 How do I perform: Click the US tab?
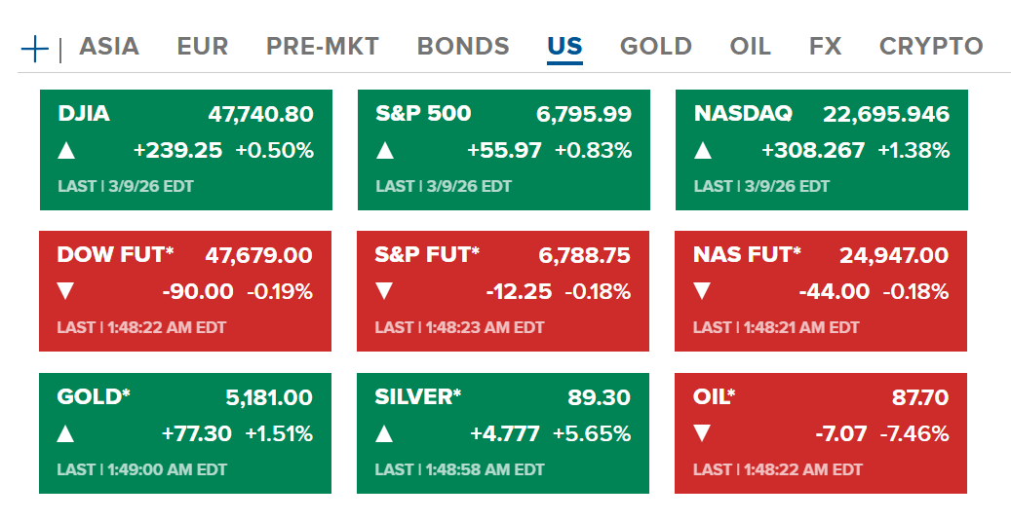coord(564,46)
